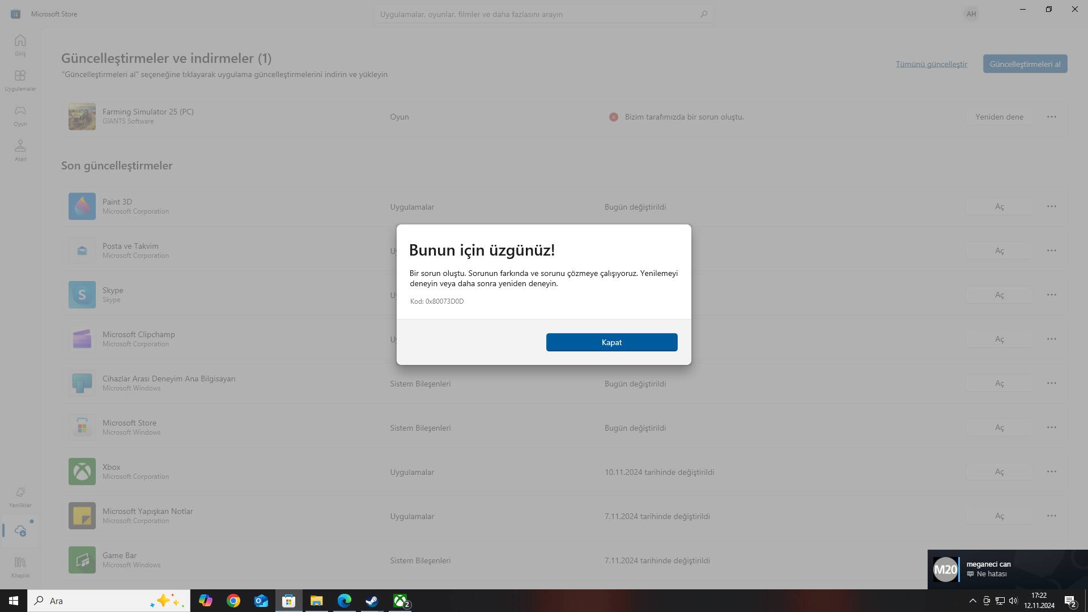1088x612 pixels.
Task: Select the Microsoft Clipchamp row title
Action: pyautogui.click(x=139, y=334)
